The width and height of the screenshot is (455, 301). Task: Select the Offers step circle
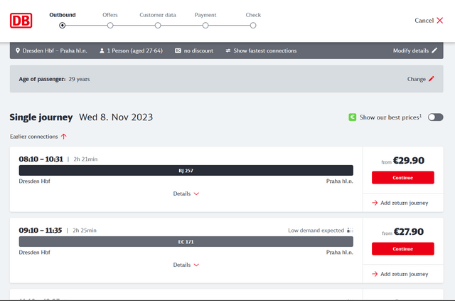(110, 26)
